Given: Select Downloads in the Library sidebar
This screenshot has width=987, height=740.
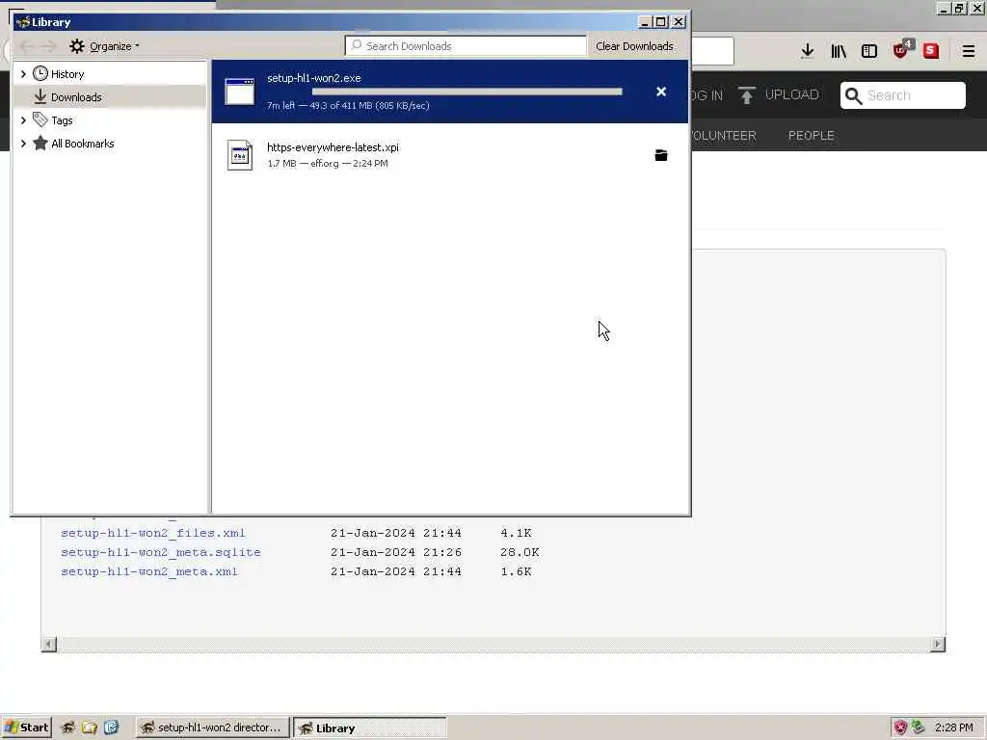Looking at the screenshot, I should 76,97.
